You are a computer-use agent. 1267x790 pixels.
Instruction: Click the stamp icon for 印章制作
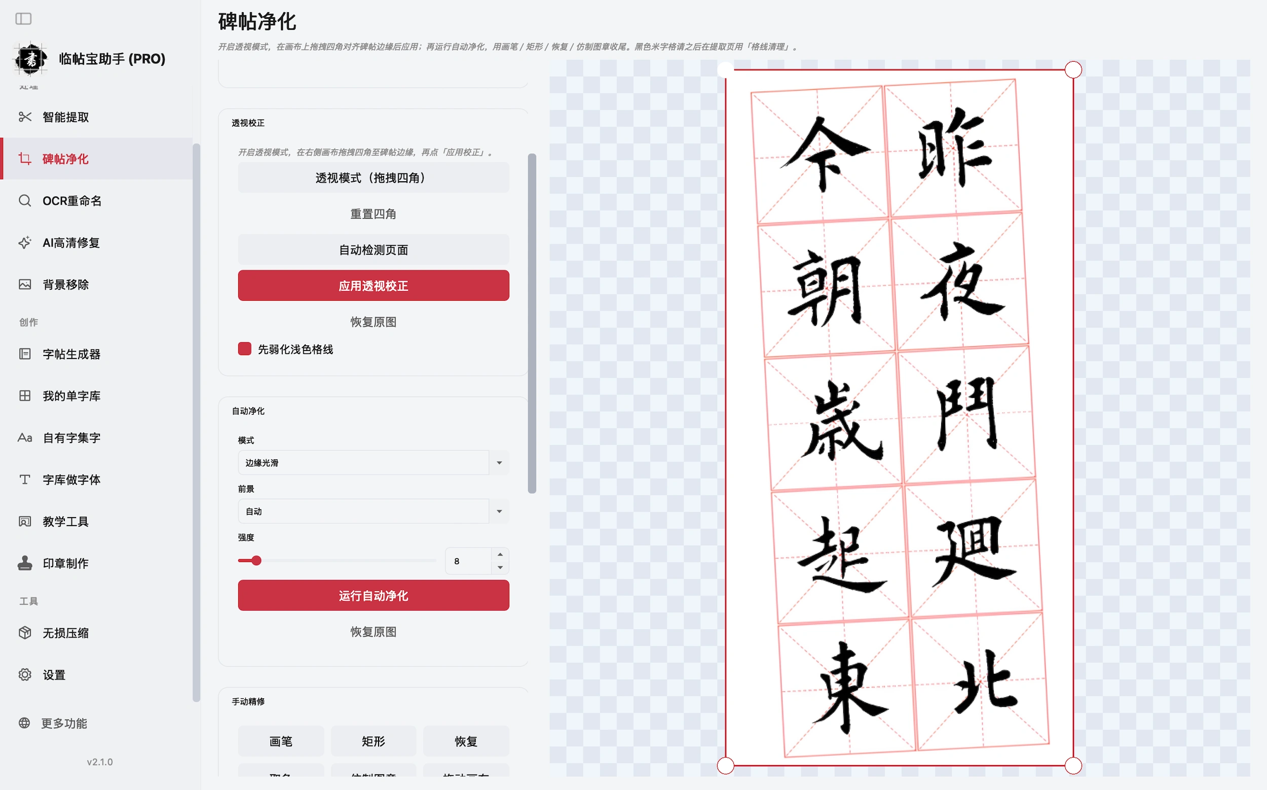point(24,563)
